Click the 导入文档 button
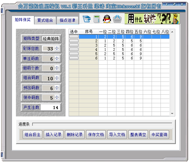The height and width of the screenshot is (163, 189). tap(117, 135)
